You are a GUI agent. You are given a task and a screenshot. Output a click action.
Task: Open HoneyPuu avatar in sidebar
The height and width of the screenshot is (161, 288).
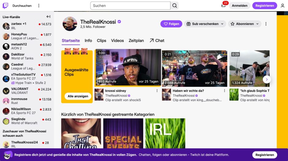(6, 36)
